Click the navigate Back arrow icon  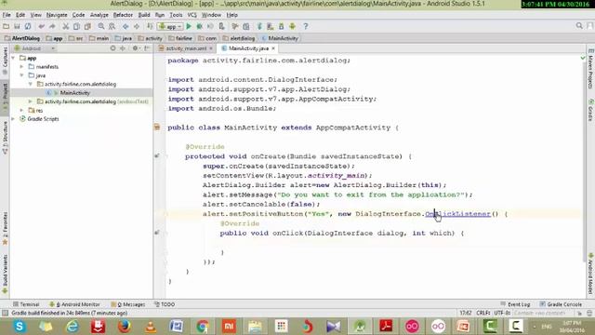coord(126,26)
